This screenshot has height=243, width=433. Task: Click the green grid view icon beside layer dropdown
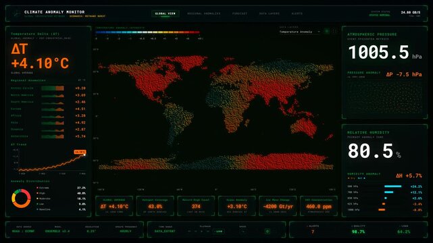[327, 31]
